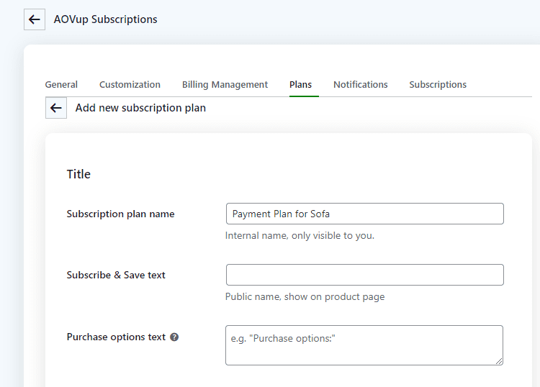
Task: Click back arrow beside AOVup Subscriptions
Action: pos(35,19)
